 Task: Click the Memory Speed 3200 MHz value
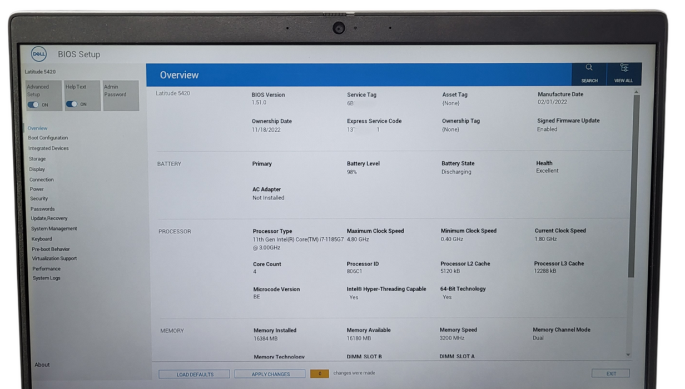coord(452,338)
